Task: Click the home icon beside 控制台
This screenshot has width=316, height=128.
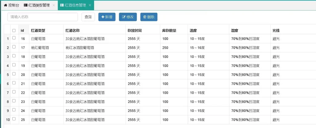Action: point(6,5)
